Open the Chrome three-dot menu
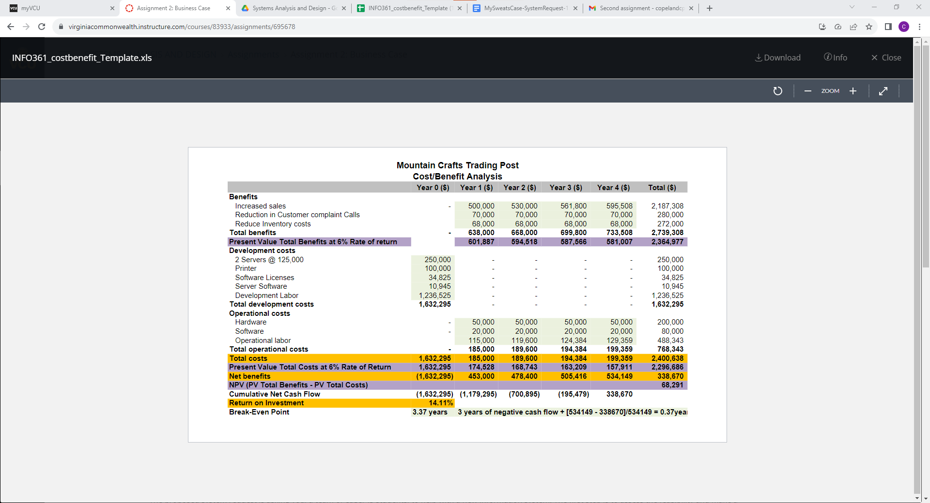Image resolution: width=930 pixels, height=503 pixels. [x=920, y=27]
